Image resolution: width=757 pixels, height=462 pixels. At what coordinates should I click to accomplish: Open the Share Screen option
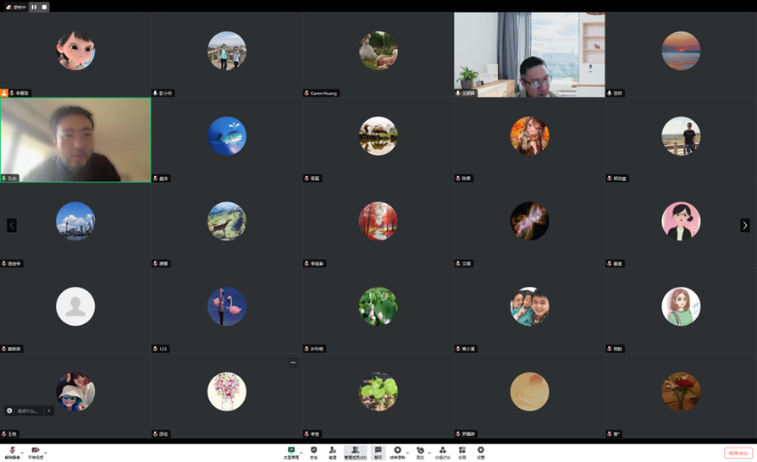291,452
